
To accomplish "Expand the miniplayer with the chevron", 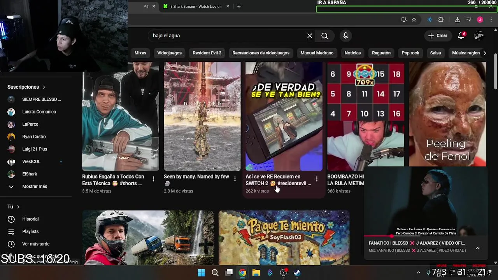I will pos(478,248).
